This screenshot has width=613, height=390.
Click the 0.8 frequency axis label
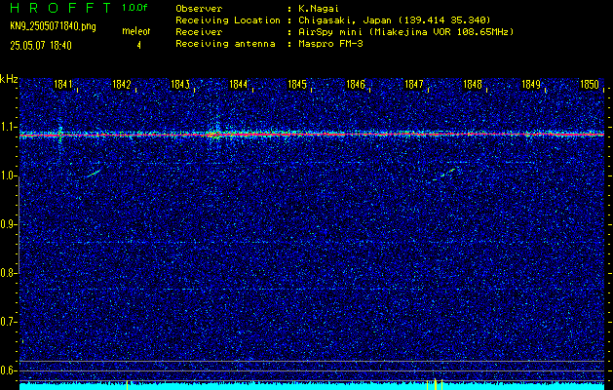coord(8,273)
